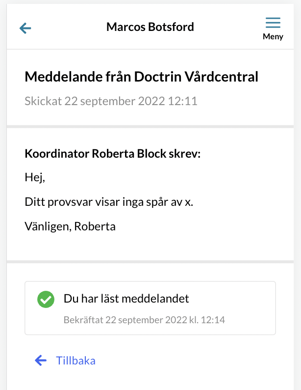Screen dimensions: 301x390
Task: Click the Ditt provsvar visar inga spår text
Action: tap(109, 202)
